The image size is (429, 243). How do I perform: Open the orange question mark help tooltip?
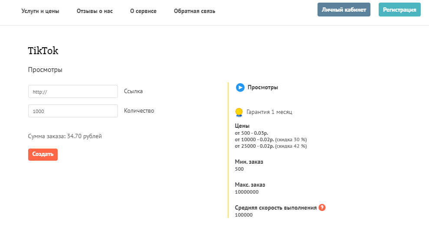(x=322, y=207)
